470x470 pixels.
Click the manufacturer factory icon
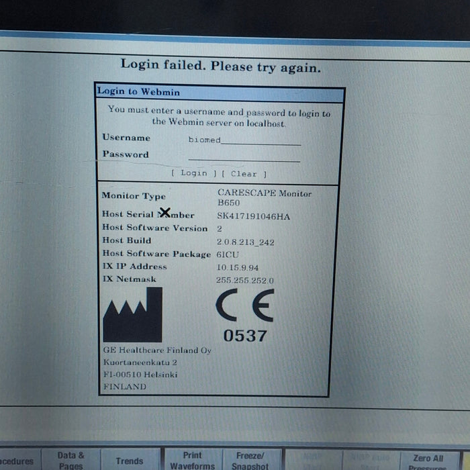click(x=132, y=315)
